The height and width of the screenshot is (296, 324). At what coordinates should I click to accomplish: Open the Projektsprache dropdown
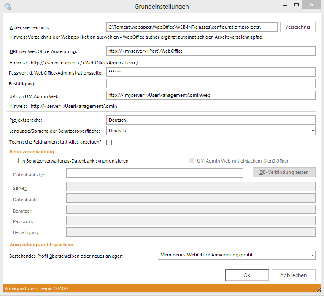point(211,120)
